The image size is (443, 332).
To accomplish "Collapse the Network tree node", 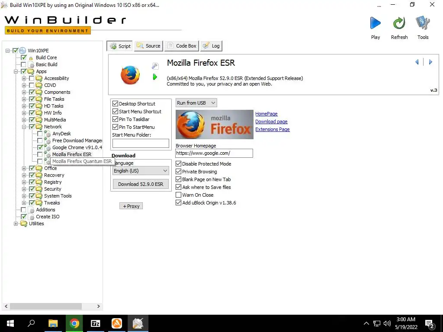I will (24, 127).
